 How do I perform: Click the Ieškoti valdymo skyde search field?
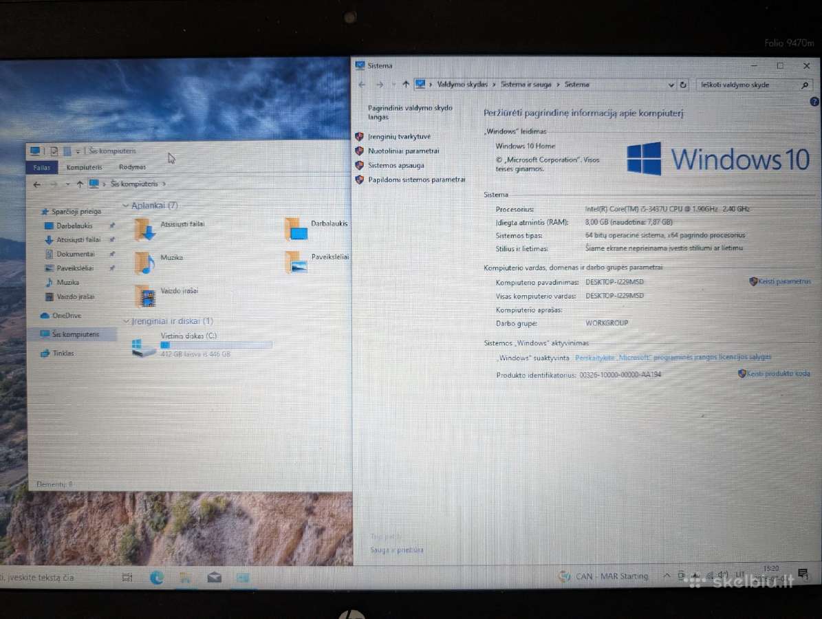pos(748,85)
